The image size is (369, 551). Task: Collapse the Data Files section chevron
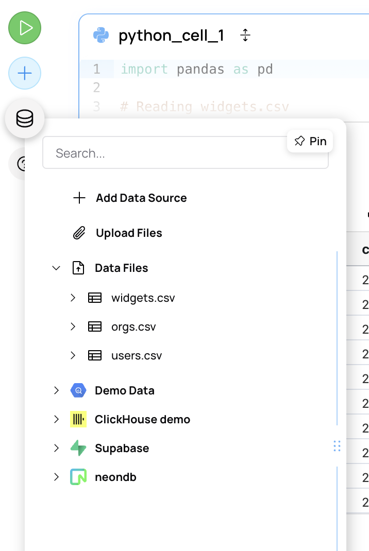point(56,268)
